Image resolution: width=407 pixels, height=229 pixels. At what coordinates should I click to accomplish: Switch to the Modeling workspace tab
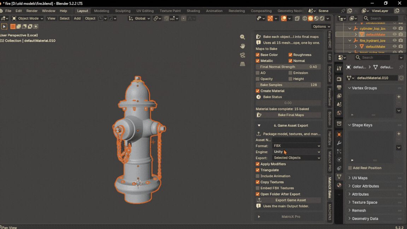click(x=101, y=11)
